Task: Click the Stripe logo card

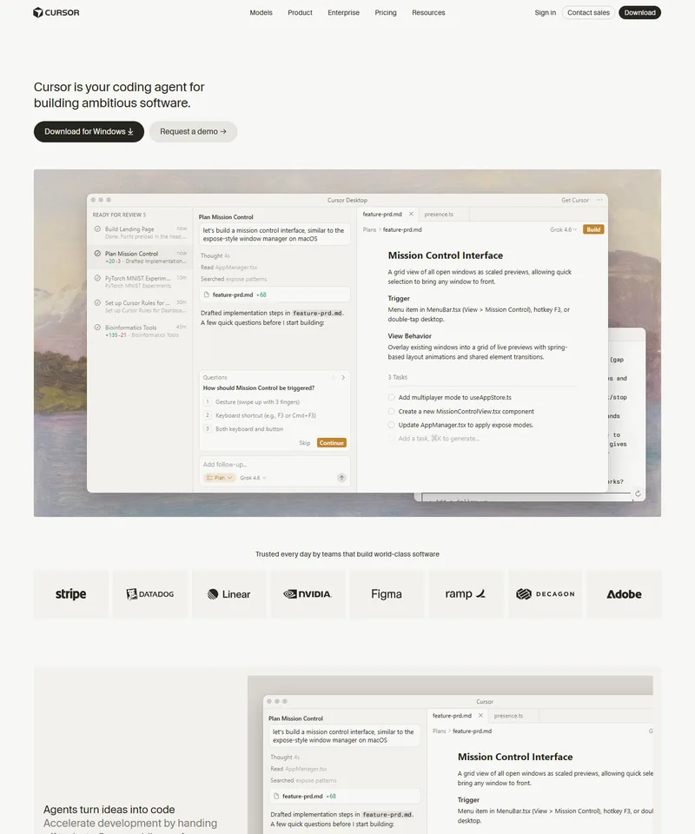Action: 70,594
